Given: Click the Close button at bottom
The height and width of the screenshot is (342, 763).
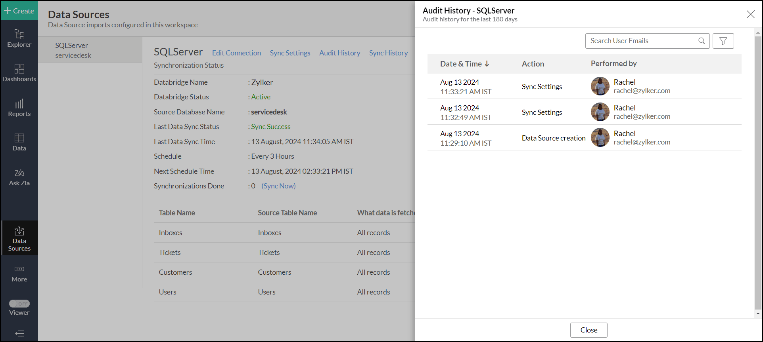Looking at the screenshot, I should pyautogui.click(x=589, y=330).
